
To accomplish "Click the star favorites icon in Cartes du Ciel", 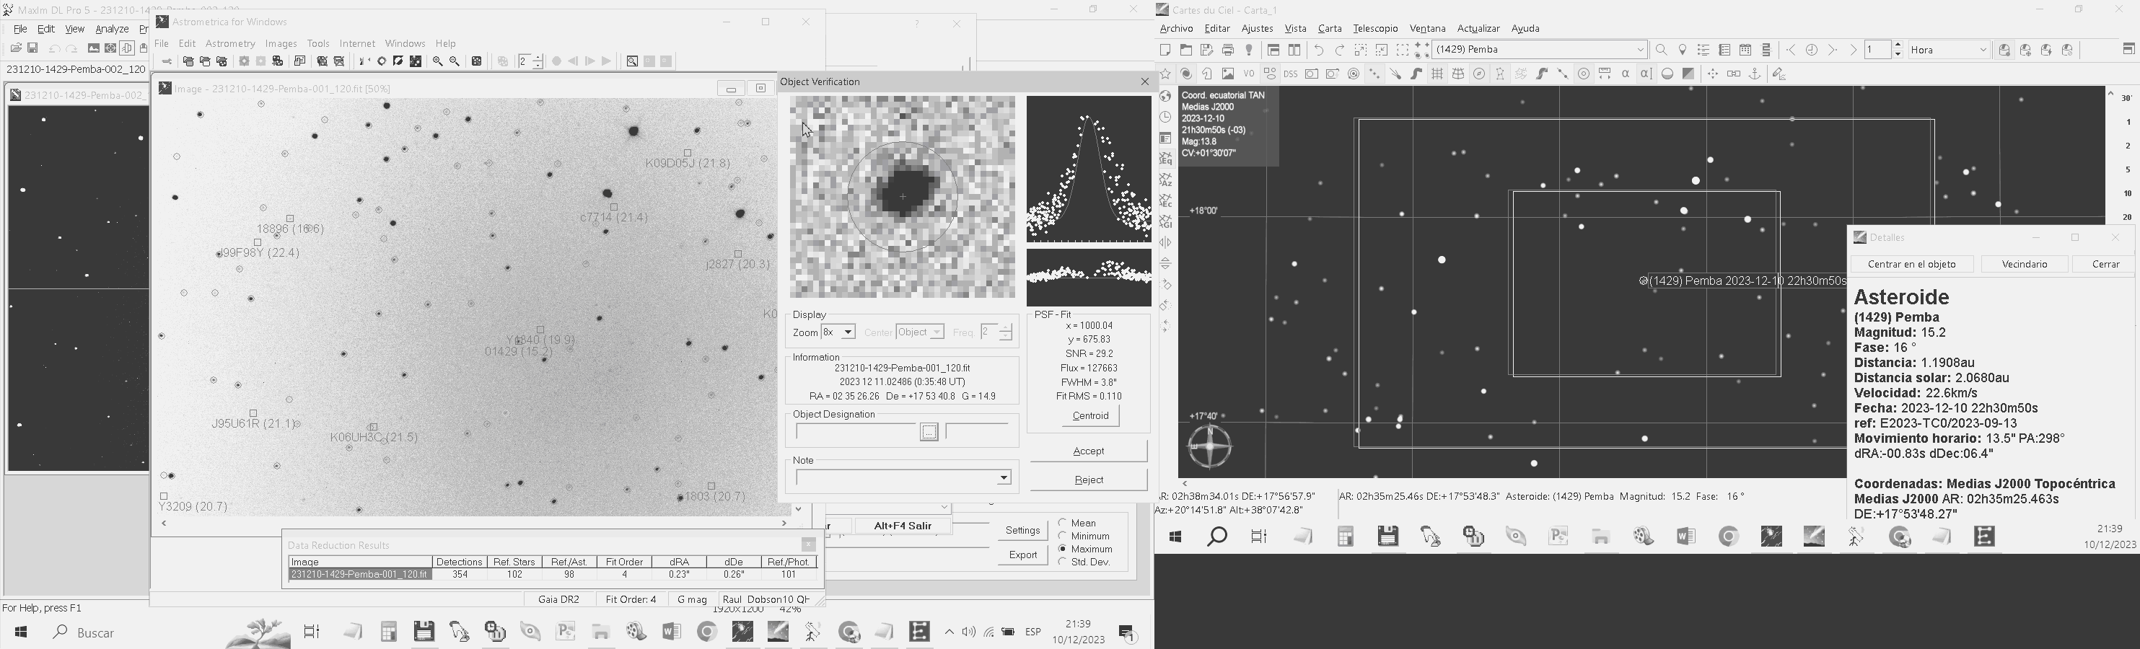I will pos(1165,74).
